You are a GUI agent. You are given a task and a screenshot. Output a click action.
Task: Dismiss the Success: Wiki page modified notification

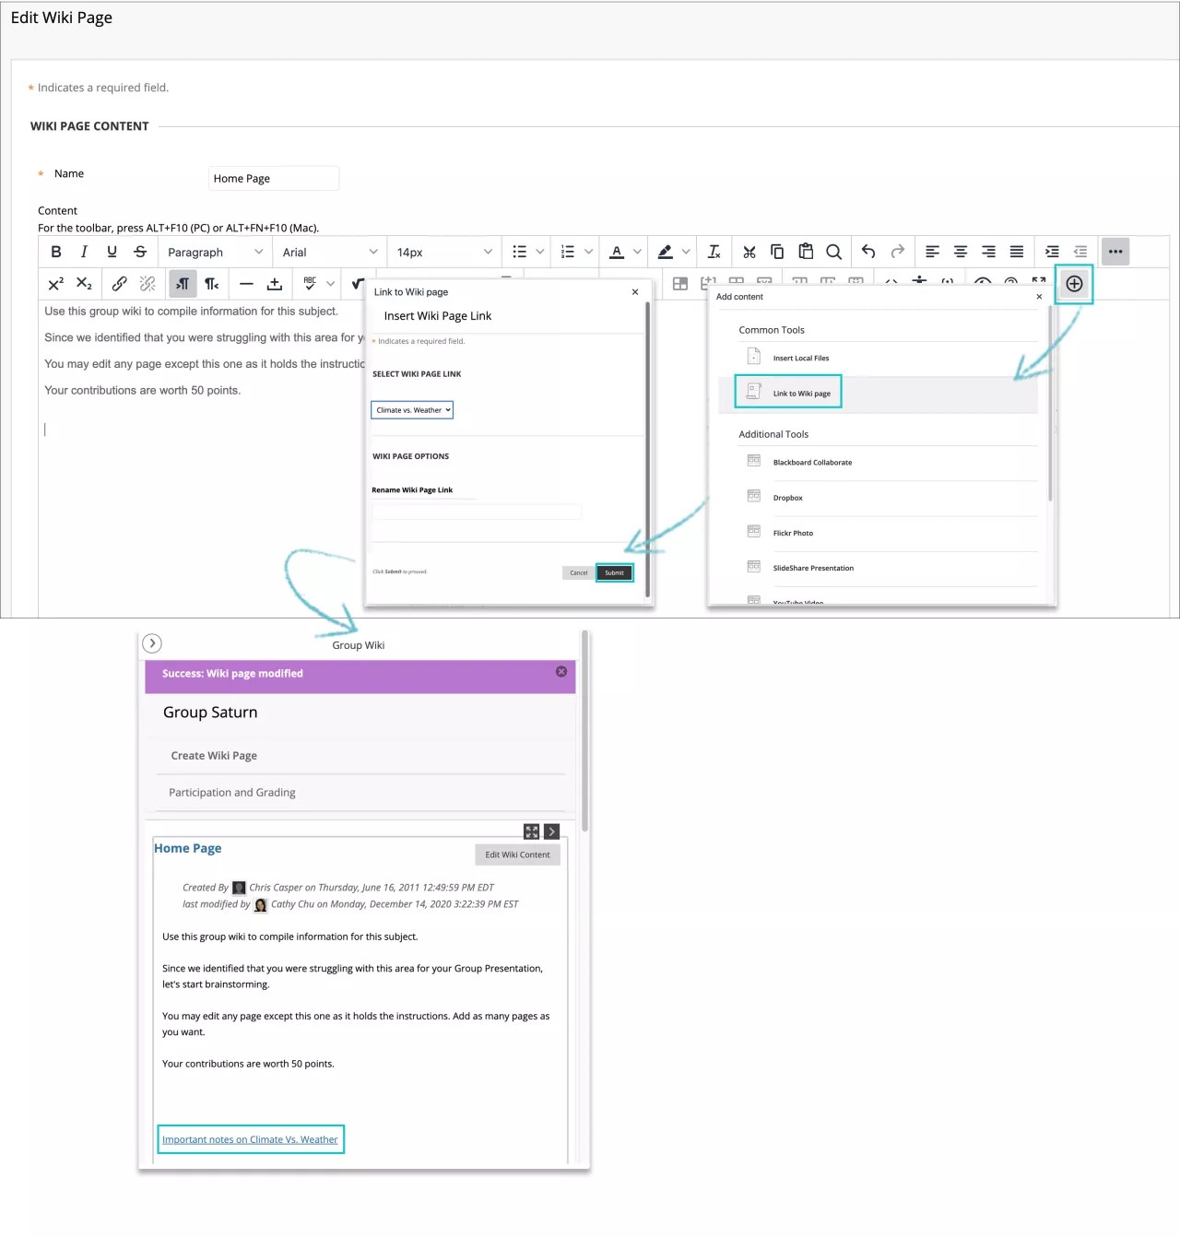click(x=560, y=672)
